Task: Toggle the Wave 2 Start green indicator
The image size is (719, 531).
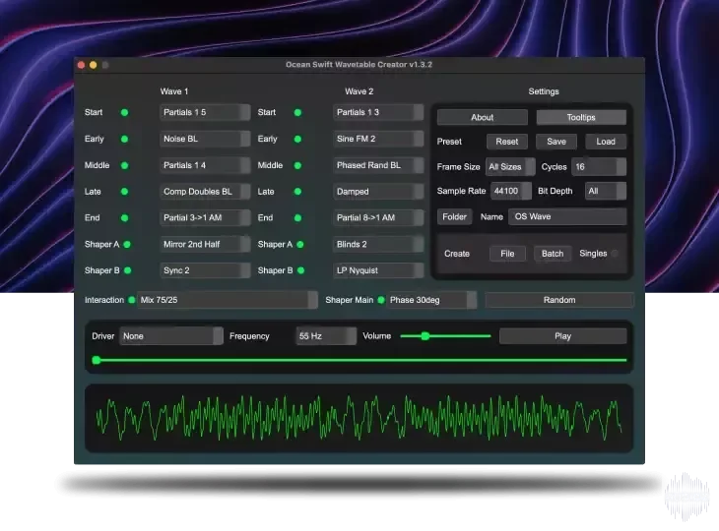Action: [297, 113]
